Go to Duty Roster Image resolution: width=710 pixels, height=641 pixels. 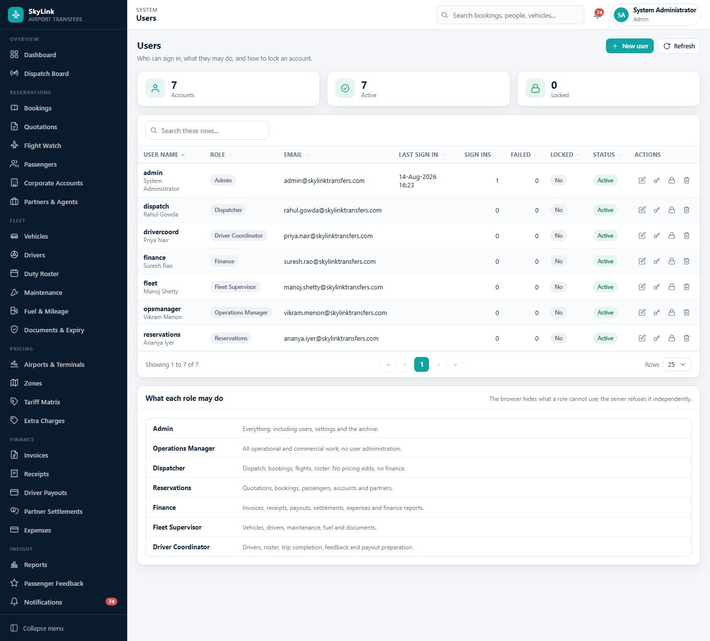[x=64, y=274]
